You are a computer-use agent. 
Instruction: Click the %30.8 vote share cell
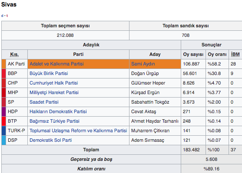[217, 73]
